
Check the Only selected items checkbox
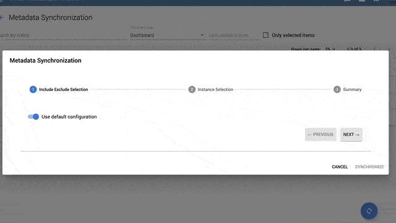point(265,35)
